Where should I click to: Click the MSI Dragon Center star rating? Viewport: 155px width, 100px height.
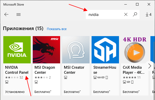tap(41, 78)
